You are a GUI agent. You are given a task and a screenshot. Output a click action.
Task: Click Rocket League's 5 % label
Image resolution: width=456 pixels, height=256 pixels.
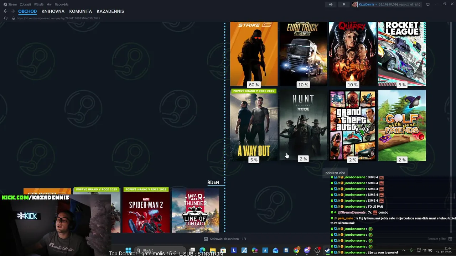(402, 85)
